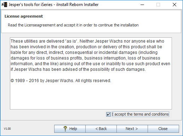Click the 'if Jesper Wachs has been advised' line

(x=78, y=69)
